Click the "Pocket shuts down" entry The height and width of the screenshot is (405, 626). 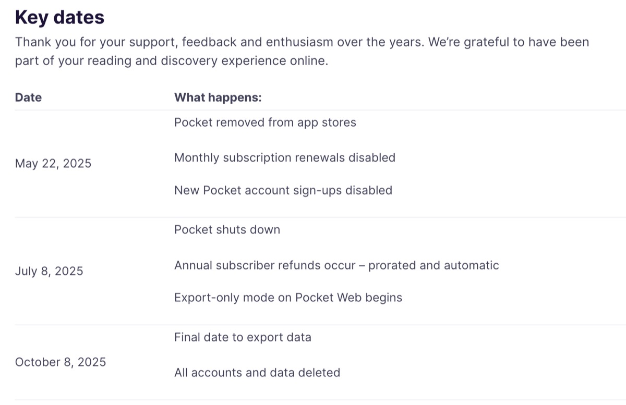point(227,230)
